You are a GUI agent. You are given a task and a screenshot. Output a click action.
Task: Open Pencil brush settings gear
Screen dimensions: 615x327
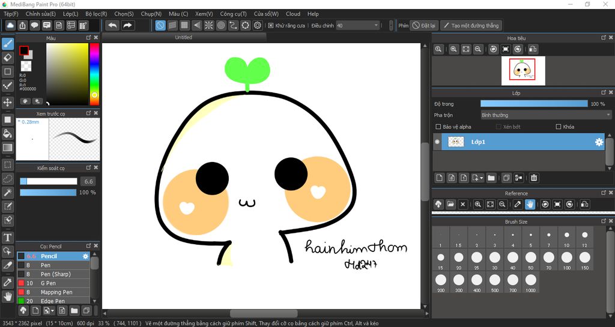(85, 256)
